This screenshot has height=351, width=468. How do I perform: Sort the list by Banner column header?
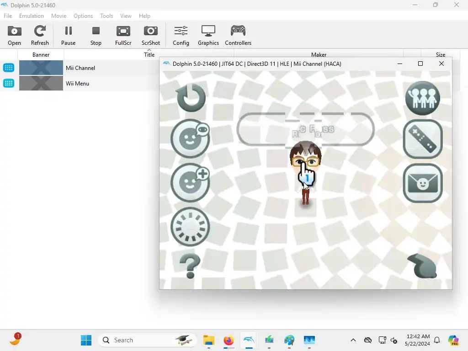[41, 55]
